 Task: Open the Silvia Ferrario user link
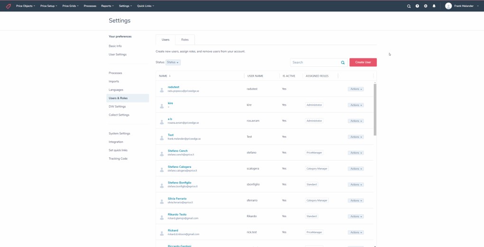[177, 199]
